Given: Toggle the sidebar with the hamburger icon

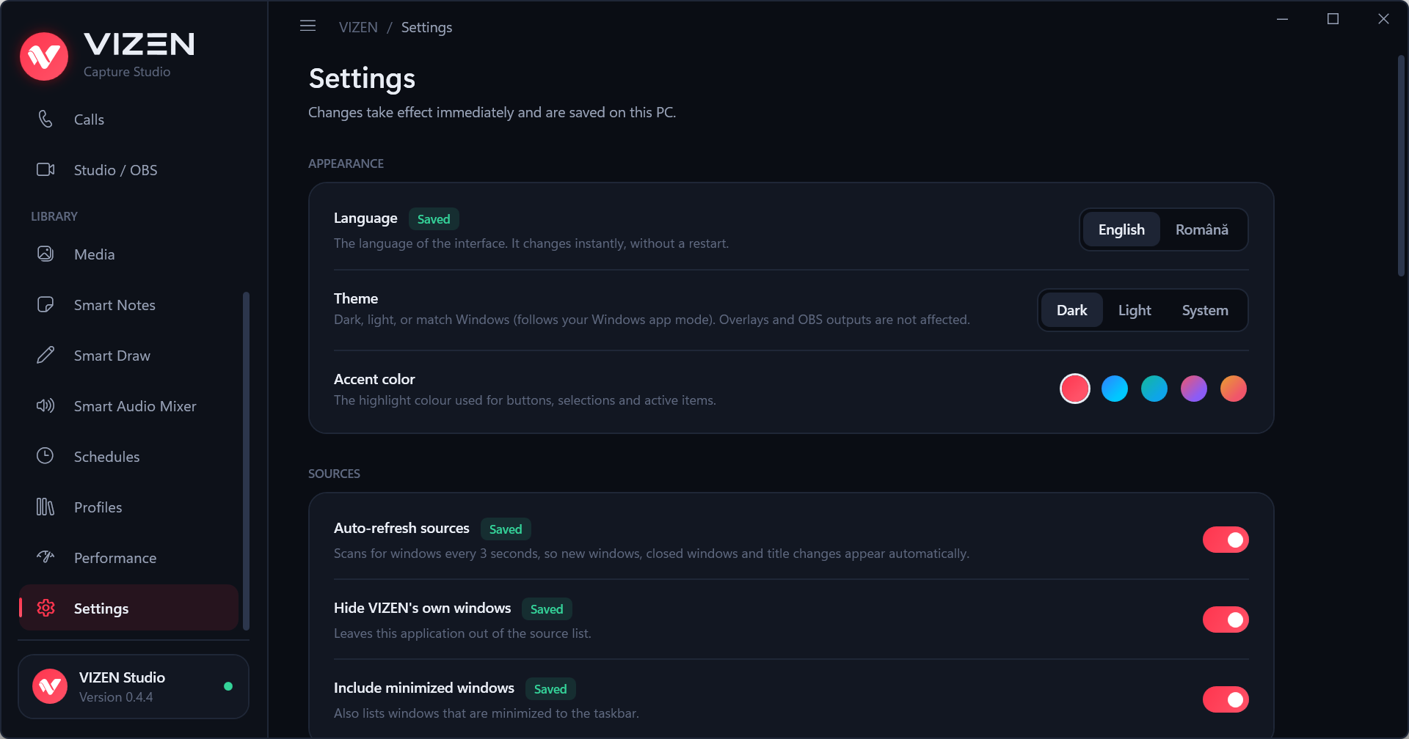Looking at the screenshot, I should coord(308,26).
